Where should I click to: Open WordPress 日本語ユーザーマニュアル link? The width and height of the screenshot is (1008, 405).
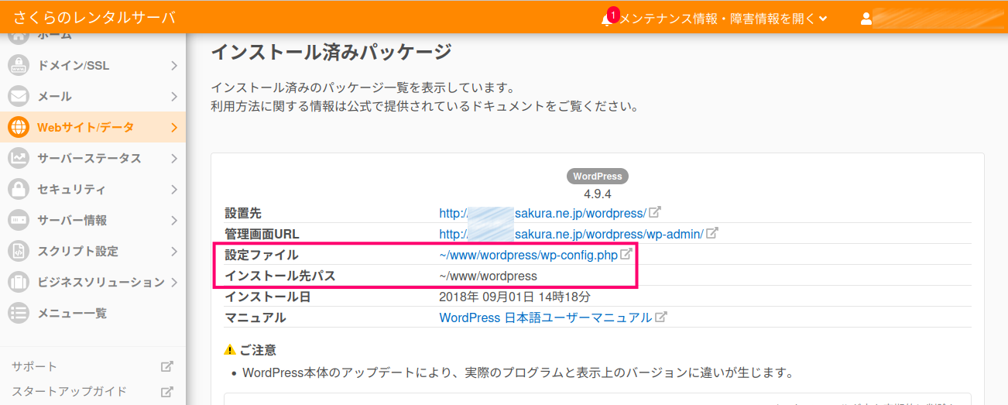[x=545, y=317]
